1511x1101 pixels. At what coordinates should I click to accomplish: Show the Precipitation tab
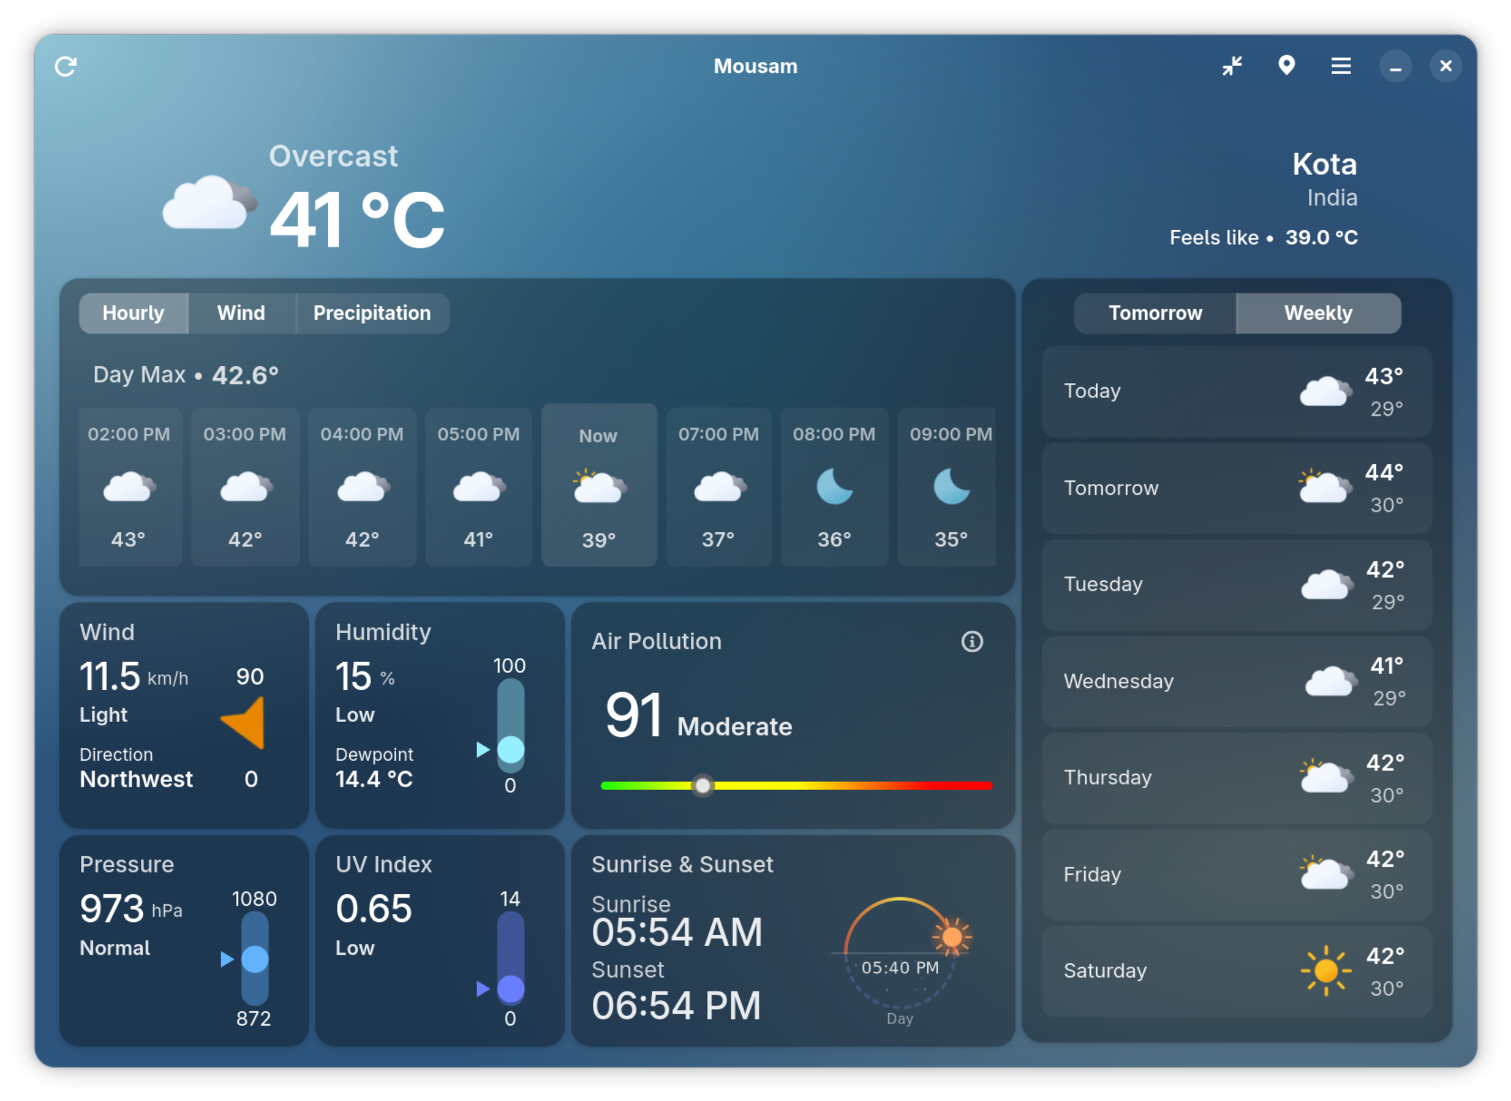point(372,313)
